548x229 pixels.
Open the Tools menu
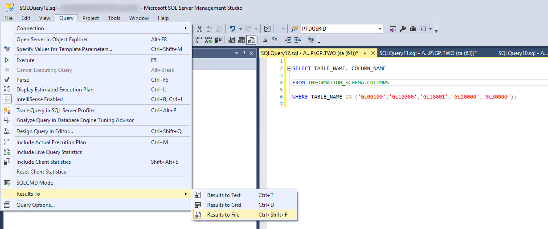[114, 18]
